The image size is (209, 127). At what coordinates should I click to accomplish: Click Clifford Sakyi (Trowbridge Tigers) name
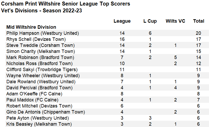tap(42, 70)
